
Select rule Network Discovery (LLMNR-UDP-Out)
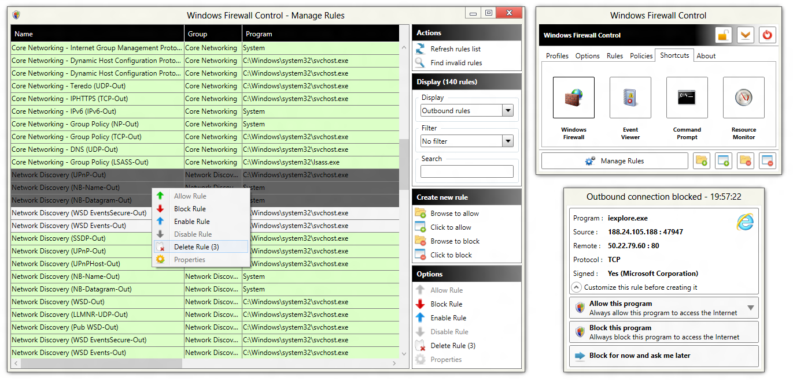pos(205,315)
